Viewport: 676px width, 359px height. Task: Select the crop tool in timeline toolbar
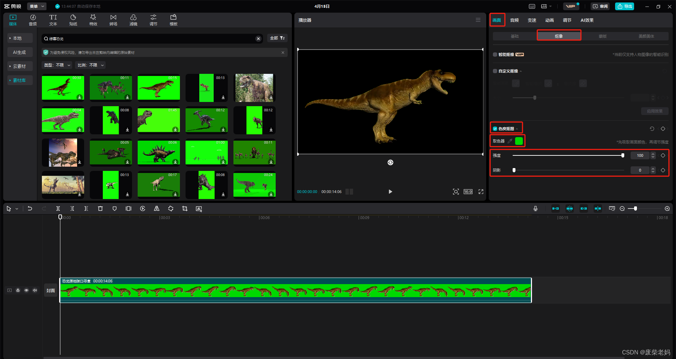pyautogui.click(x=185, y=209)
